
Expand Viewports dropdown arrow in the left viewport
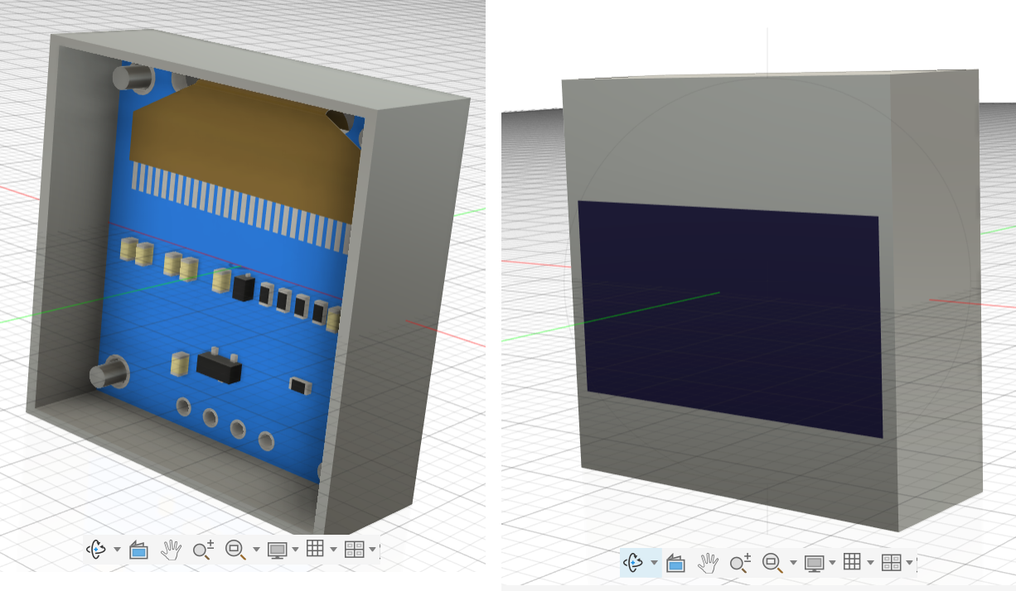click(x=372, y=550)
